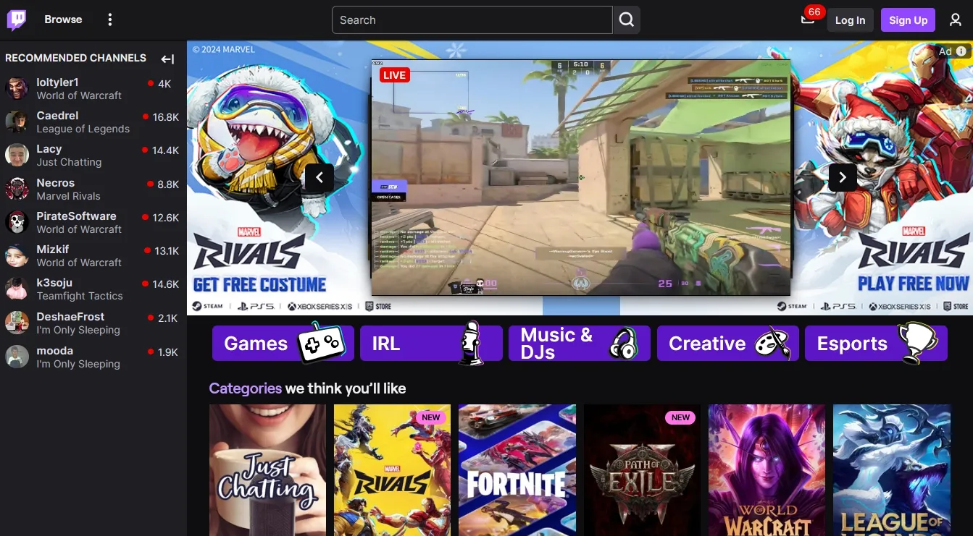Open loltyler1's channel avatar
Viewport: 973px width, 536px height.
17,89
